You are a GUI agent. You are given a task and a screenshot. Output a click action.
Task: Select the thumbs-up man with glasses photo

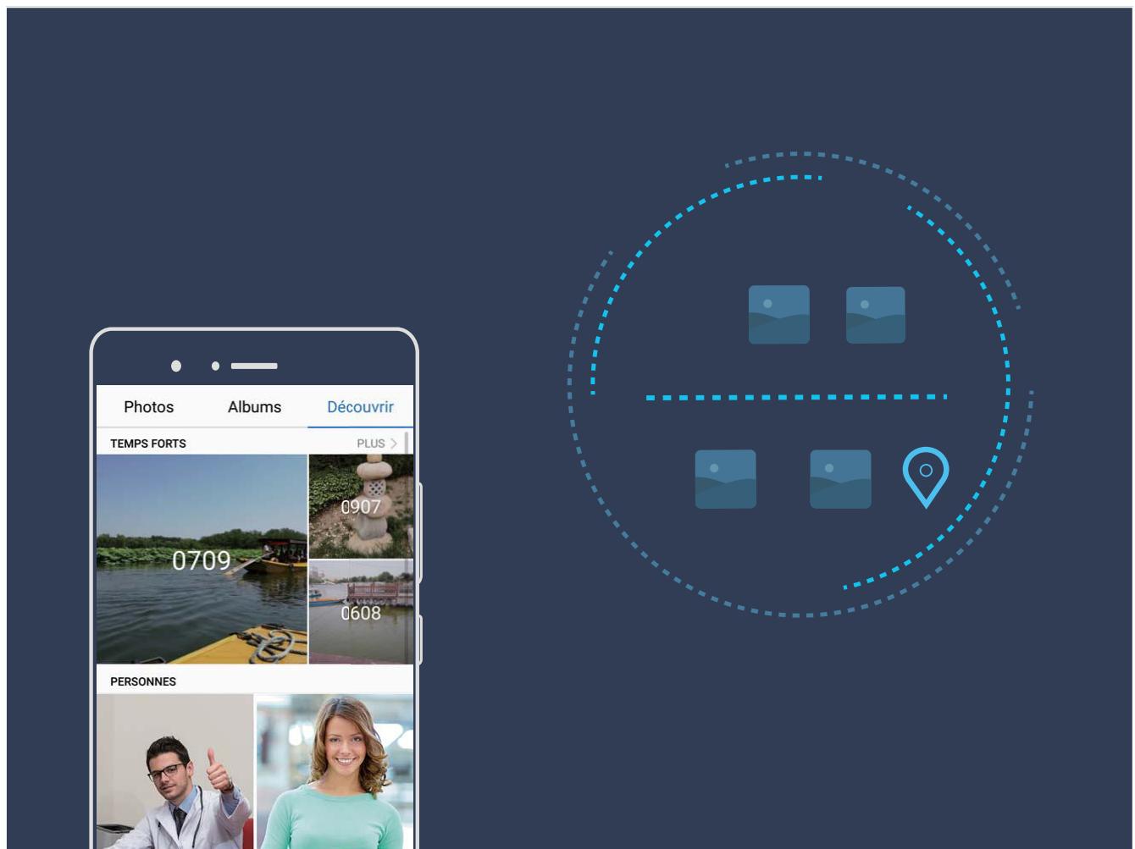[174, 772]
